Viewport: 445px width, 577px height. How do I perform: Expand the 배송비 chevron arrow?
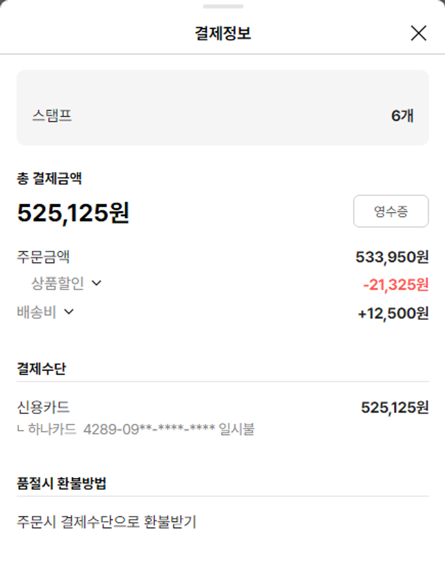click(x=69, y=312)
